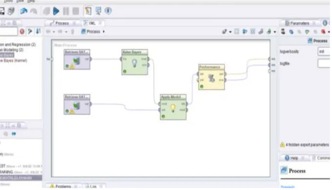Clear the operator search with the red icon

pyautogui.click(x=22, y=32)
